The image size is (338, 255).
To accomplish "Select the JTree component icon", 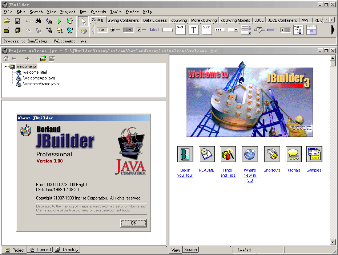I will (298, 30).
